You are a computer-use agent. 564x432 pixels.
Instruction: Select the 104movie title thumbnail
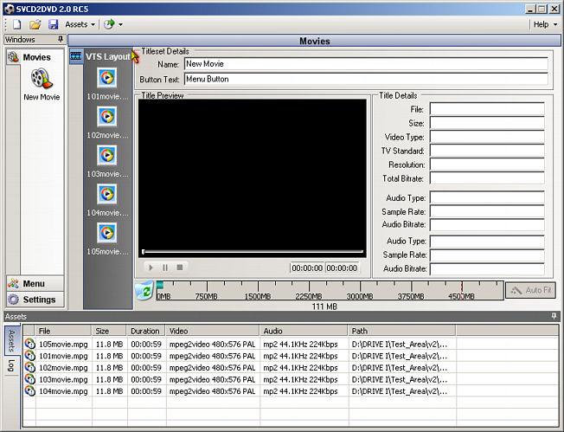(x=106, y=194)
